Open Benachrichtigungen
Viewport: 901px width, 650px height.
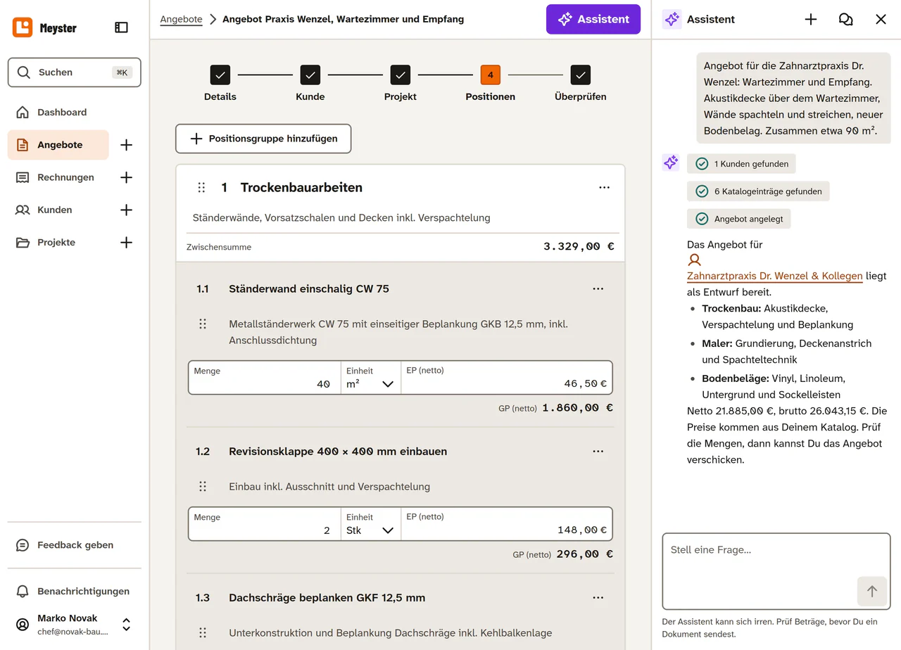[75, 592]
